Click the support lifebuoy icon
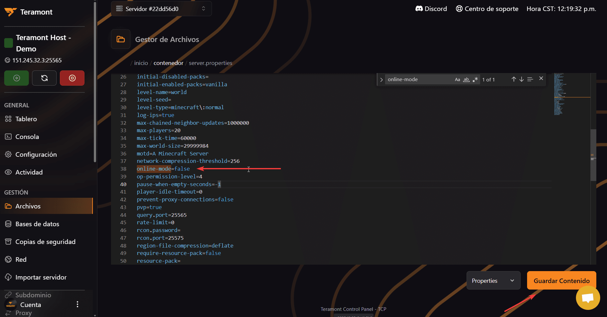 click(x=459, y=9)
